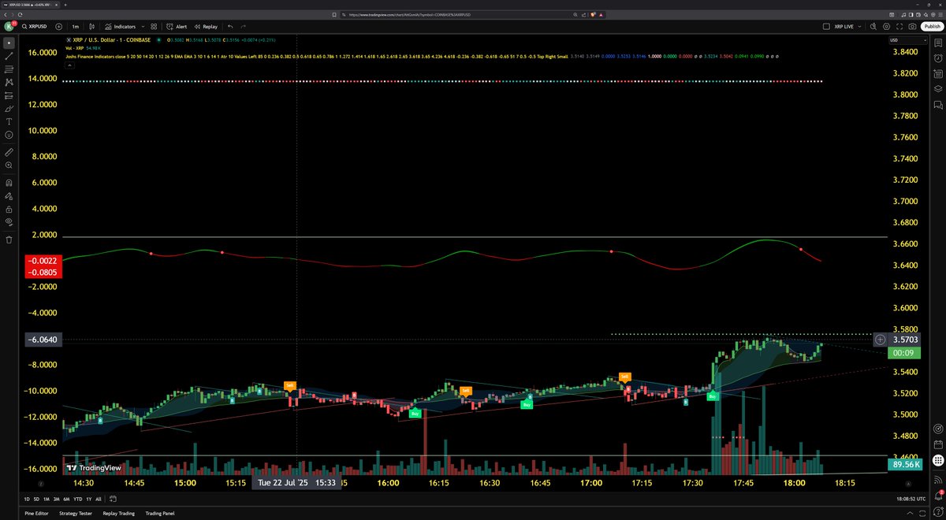This screenshot has height=520, width=946.
Task: Toggle magnet mode for drawings
Action: [9, 183]
